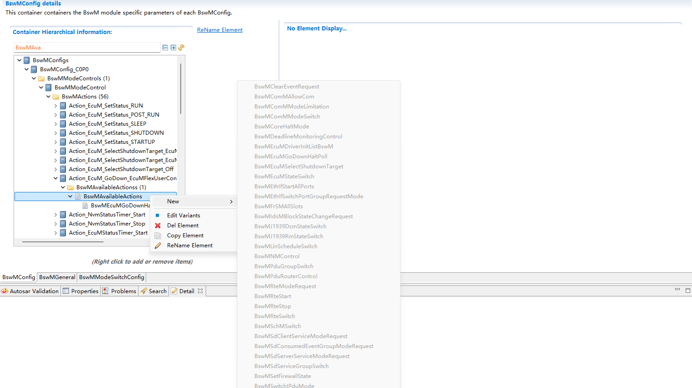Expand Action_NvmStatusTimer_Stop node
The height and width of the screenshot is (388, 692).
pyautogui.click(x=56, y=224)
